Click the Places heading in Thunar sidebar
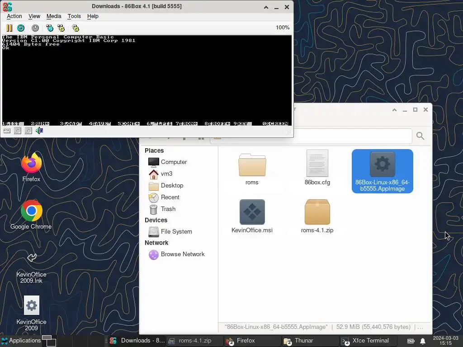This screenshot has height=347, width=463. [x=154, y=150]
